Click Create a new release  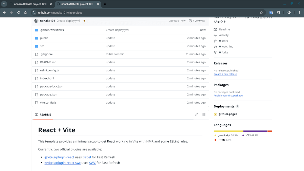pyautogui.click(x=225, y=74)
